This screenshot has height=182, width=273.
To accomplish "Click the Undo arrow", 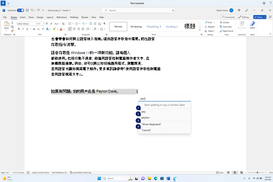I will click(x=32, y=10).
